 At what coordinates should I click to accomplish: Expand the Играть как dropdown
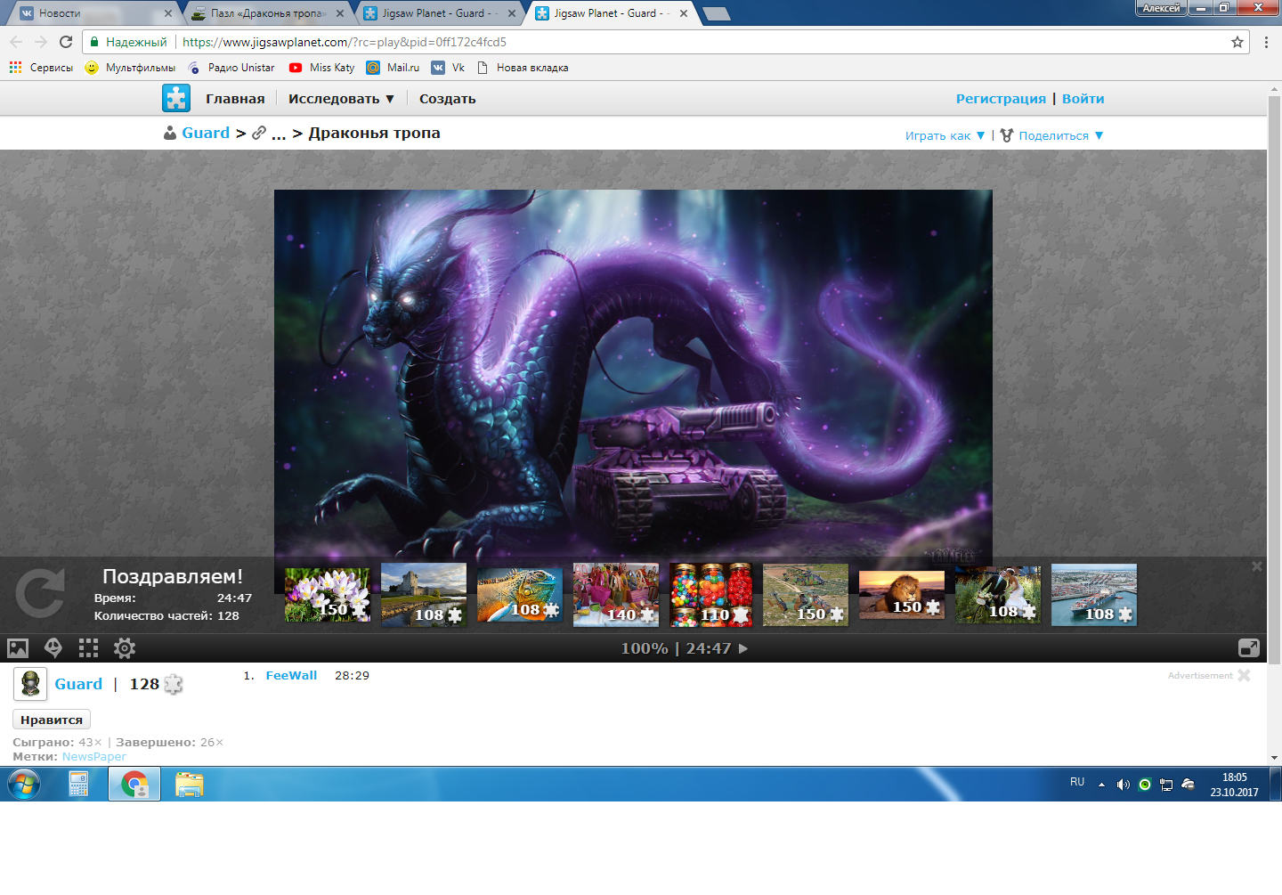(945, 135)
